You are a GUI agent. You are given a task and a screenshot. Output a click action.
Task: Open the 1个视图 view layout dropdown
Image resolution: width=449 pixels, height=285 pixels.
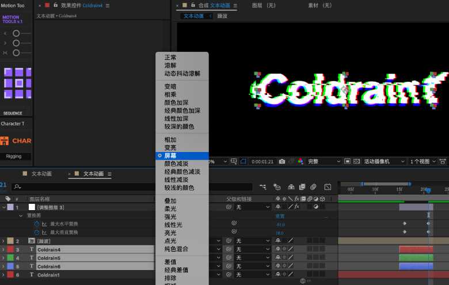[423, 162]
